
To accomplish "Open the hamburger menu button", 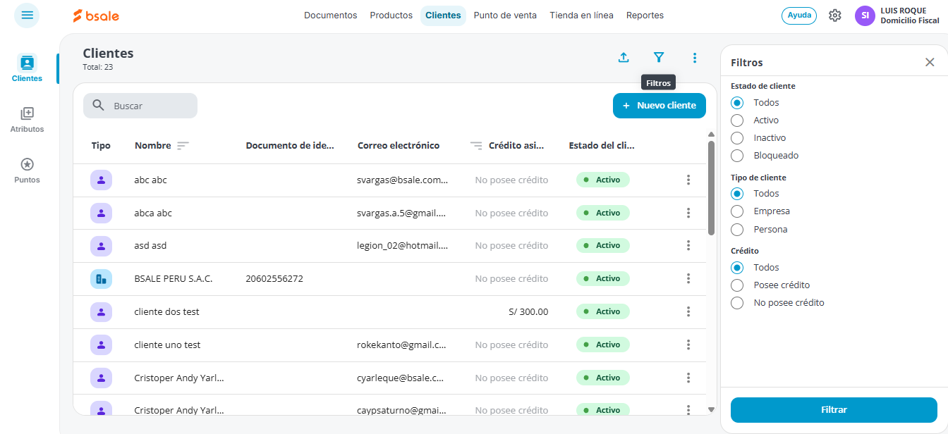I will pyautogui.click(x=27, y=15).
